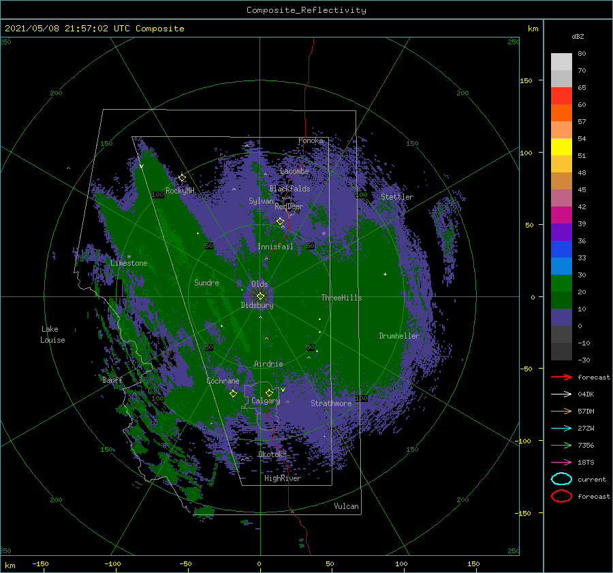The width and height of the screenshot is (613, 573).
Task: Click the Didsbury label
Action: [x=257, y=305]
